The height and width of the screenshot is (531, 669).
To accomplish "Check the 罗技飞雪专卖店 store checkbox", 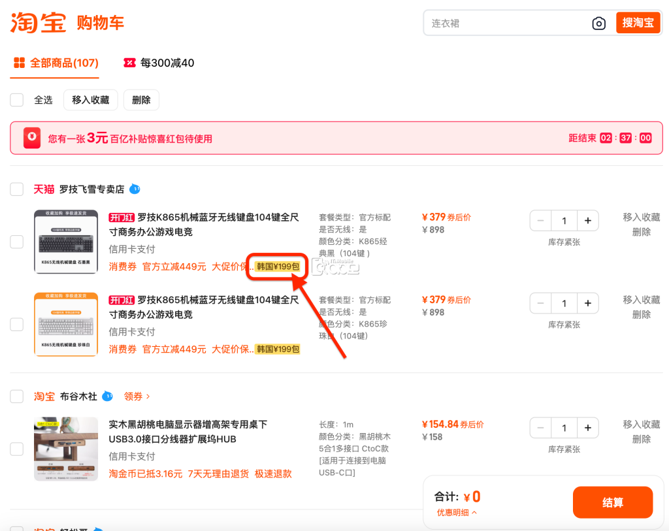I will [x=16, y=189].
